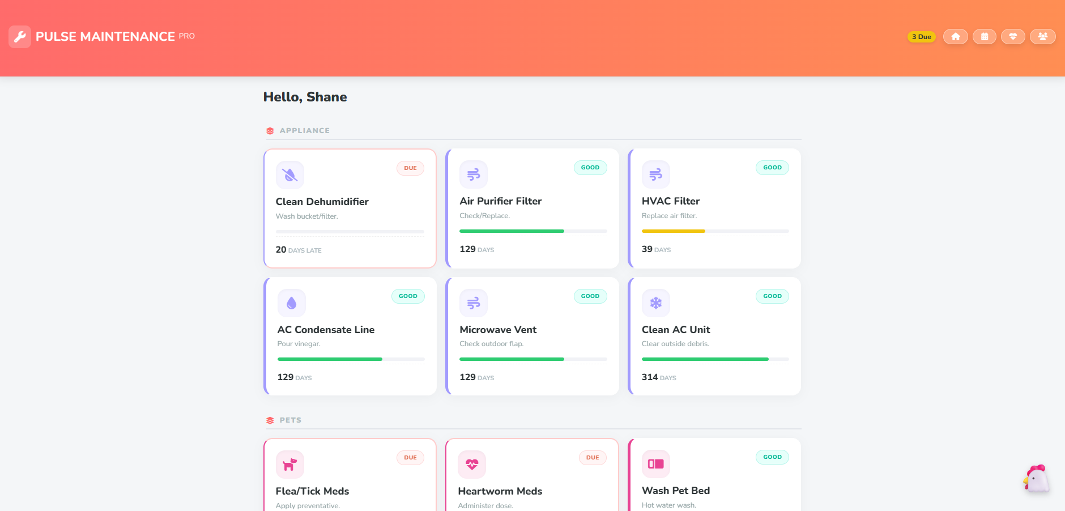Image resolution: width=1065 pixels, height=511 pixels.
Task: Click the heartbeat health icon in header
Action: (x=1013, y=37)
